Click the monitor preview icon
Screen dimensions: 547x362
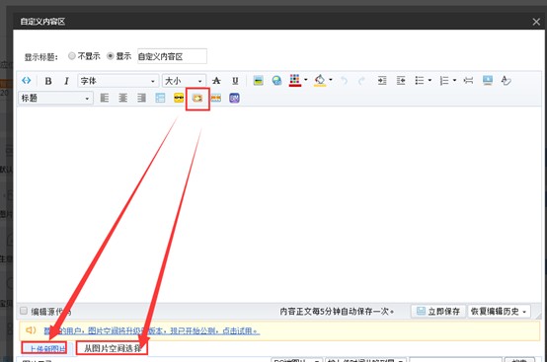(x=488, y=81)
